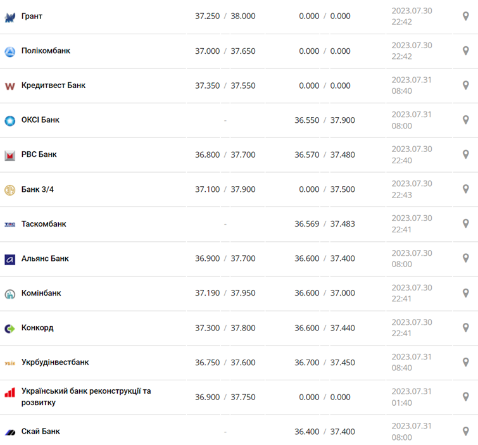The height and width of the screenshot is (445, 478).
Task: Open the Грант bank link
Action: [x=32, y=16]
